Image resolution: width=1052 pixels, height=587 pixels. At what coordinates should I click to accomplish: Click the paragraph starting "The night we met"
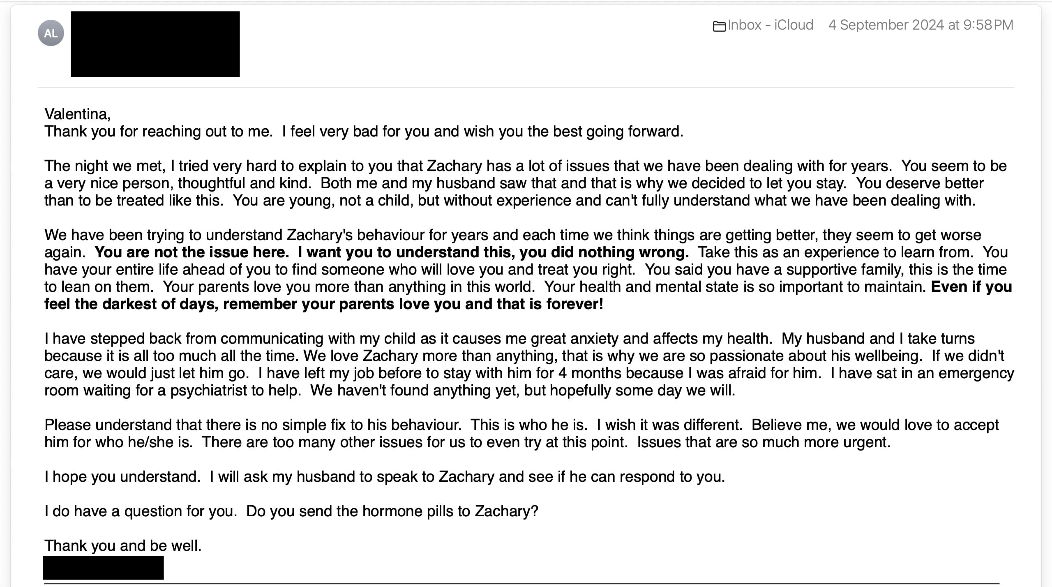pos(525,183)
